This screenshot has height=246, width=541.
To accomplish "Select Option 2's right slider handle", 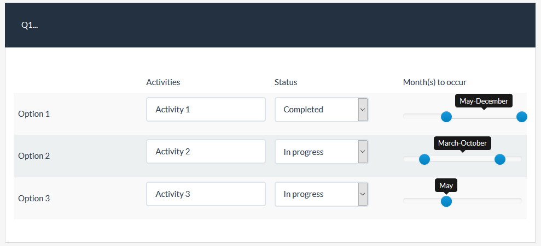I will click(499, 159).
